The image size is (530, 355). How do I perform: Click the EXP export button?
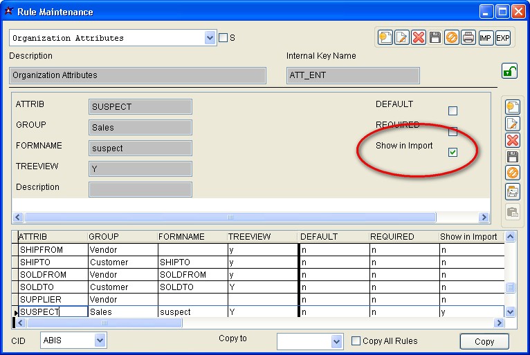click(x=503, y=37)
